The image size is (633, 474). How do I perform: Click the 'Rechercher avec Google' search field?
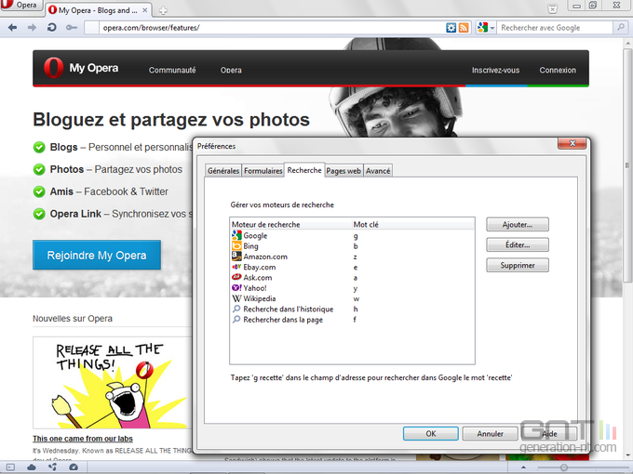coord(556,27)
